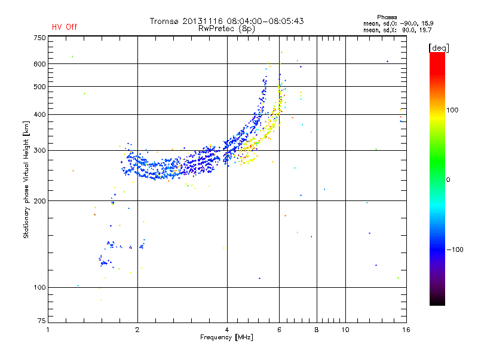Click the x-axis '8' tick label

[x=317, y=330]
